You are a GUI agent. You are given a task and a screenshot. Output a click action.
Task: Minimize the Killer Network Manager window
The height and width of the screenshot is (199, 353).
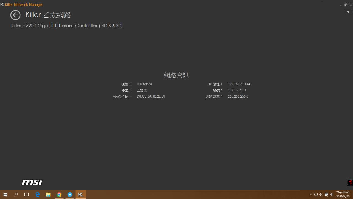(x=341, y=5)
